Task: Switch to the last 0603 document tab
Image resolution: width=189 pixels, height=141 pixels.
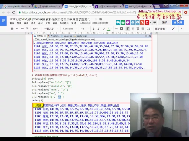Action: 138,6
